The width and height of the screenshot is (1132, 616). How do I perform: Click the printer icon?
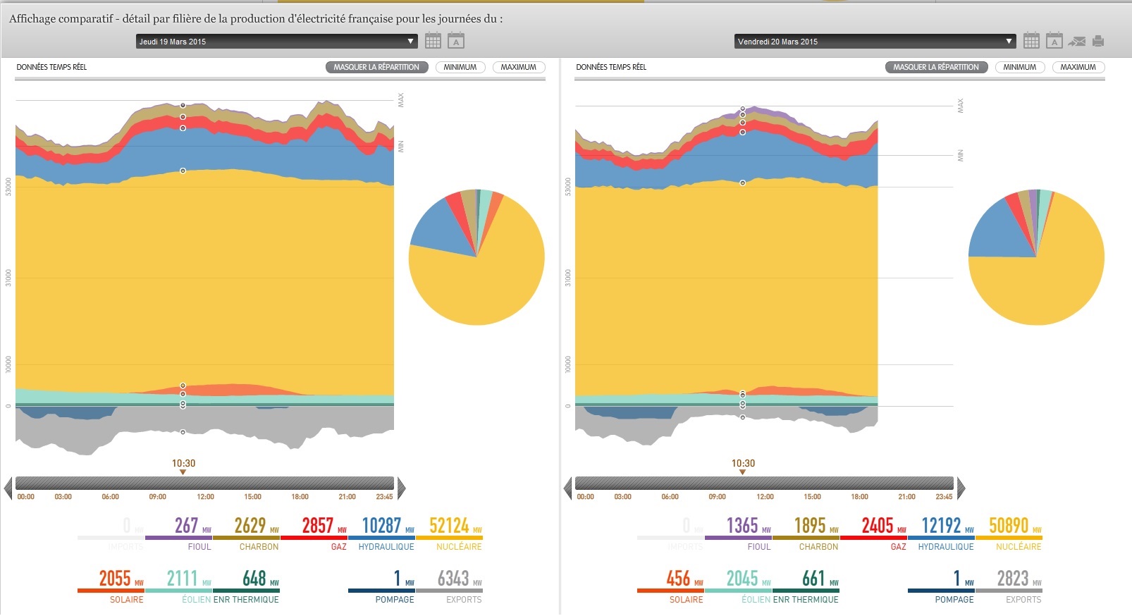pyautogui.click(x=1097, y=42)
